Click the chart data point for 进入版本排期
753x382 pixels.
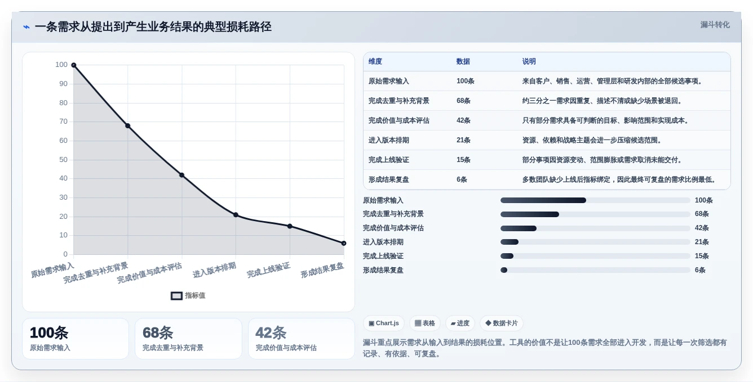[x=236, y=215]
